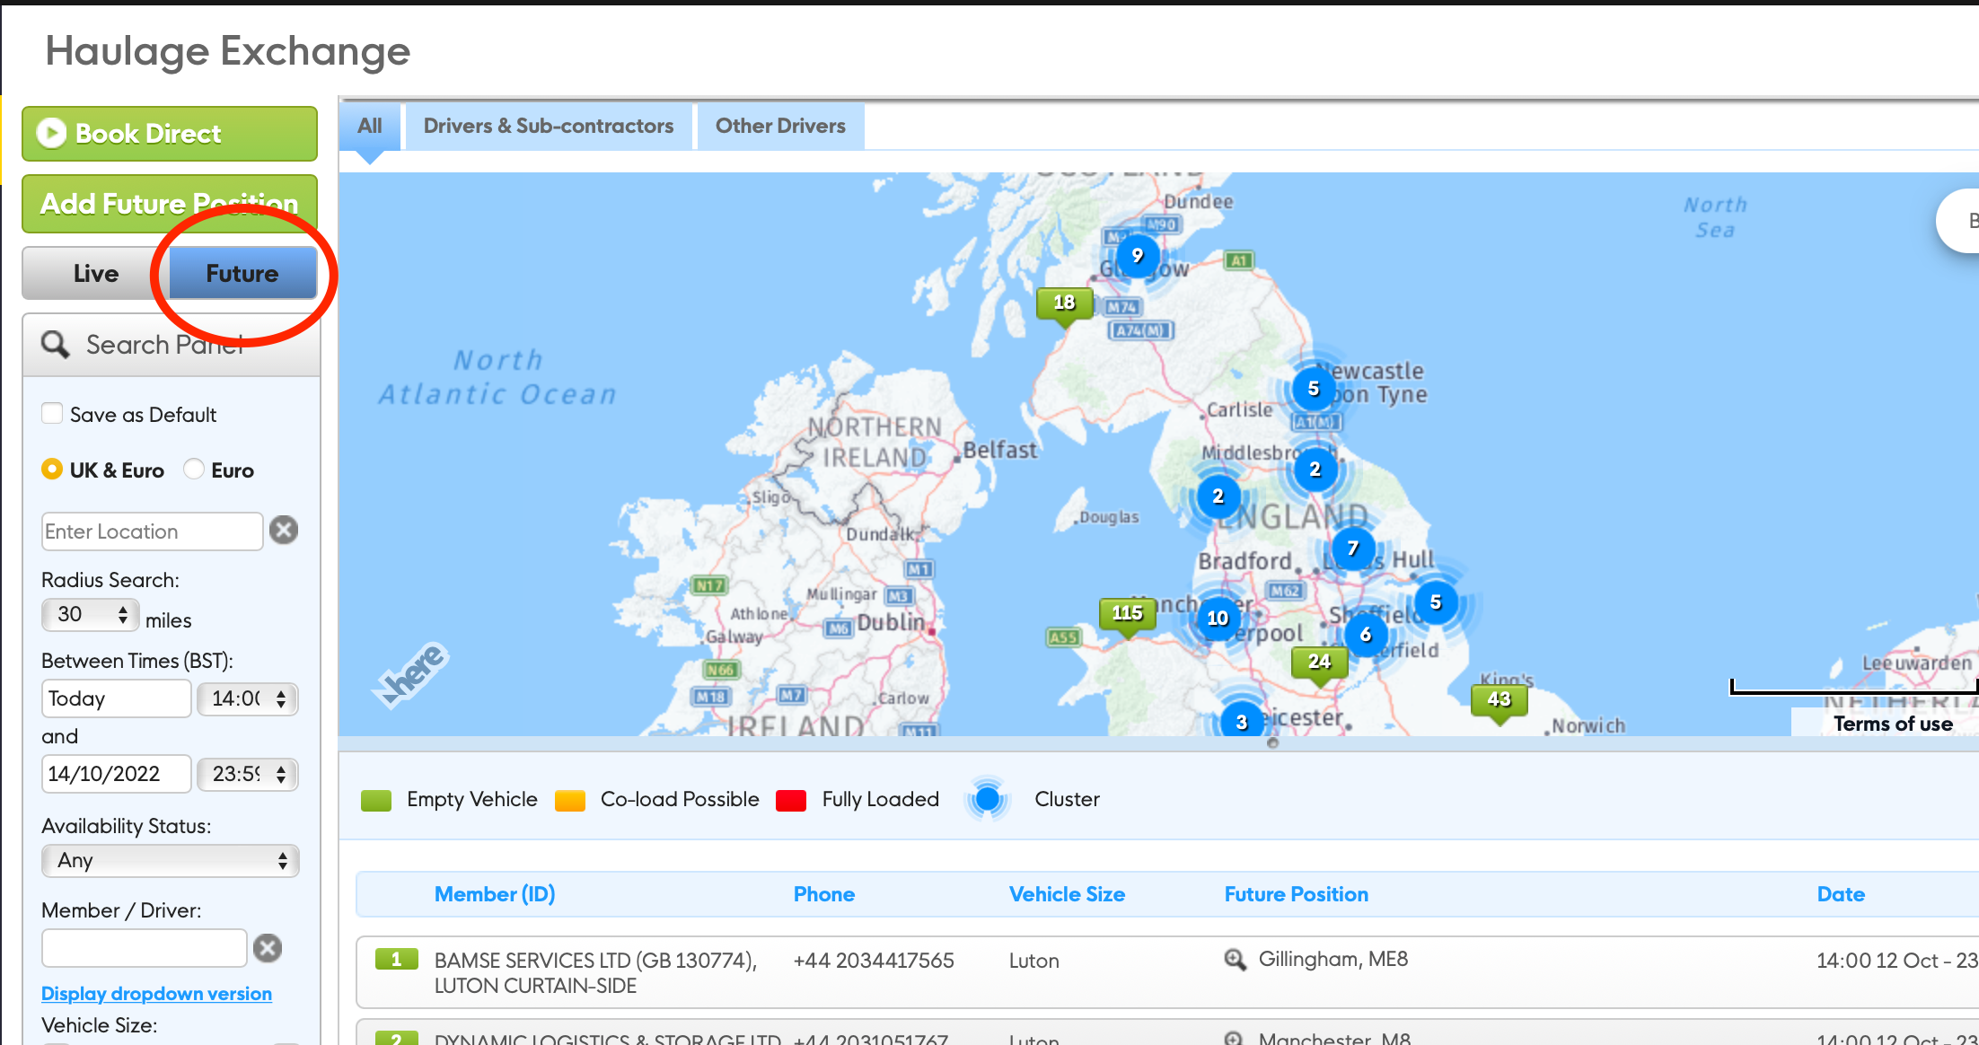Open the green map marker 24
Image resolution: width=1979 pixels, height=1045 pixels.
tap(1319, 664)
